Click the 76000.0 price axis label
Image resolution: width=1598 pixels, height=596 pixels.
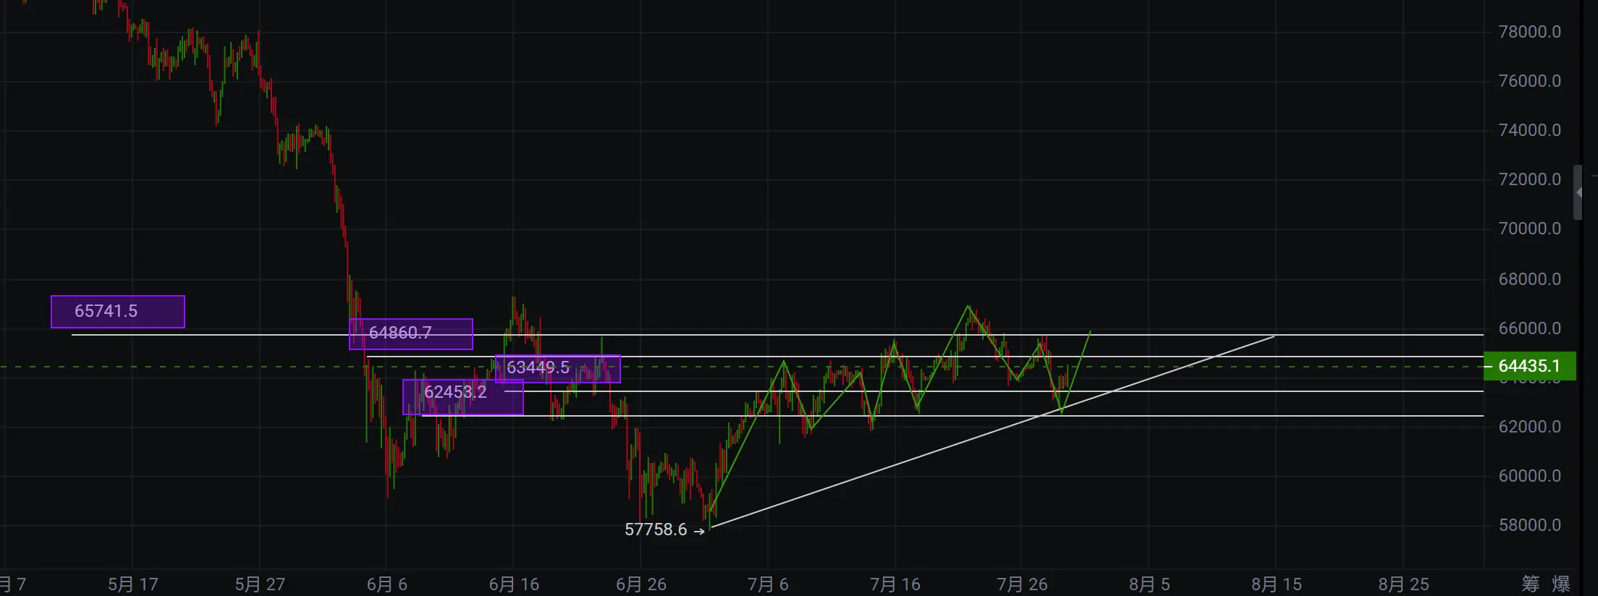(x=1529, y=81)
